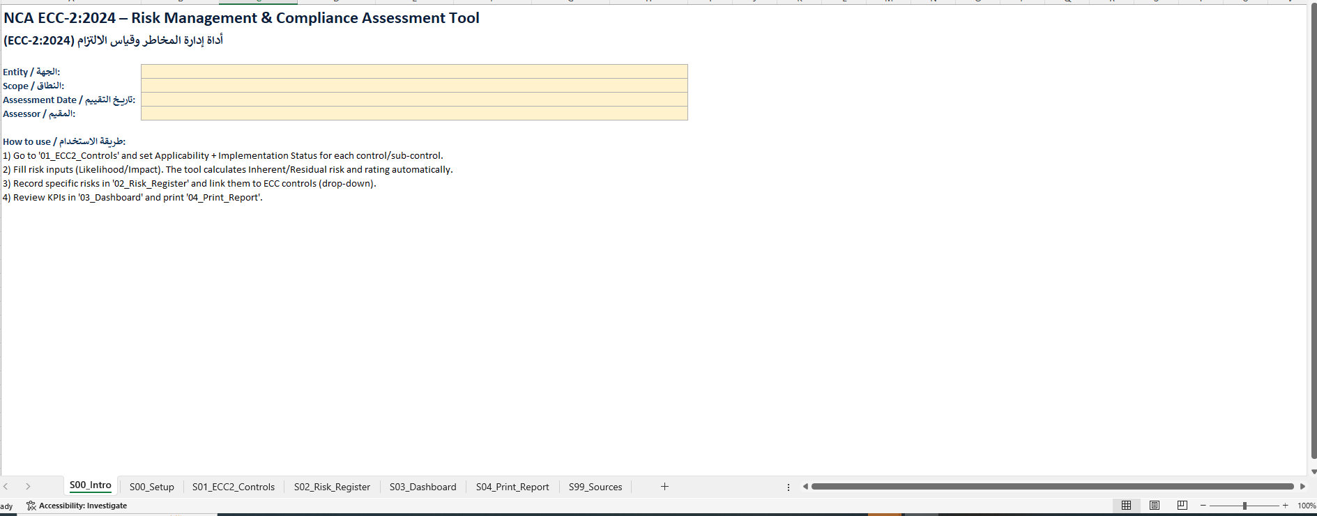Click the vertical scrollbar thumb
Screen dimensions: 1317x516
coord(1314,230)
